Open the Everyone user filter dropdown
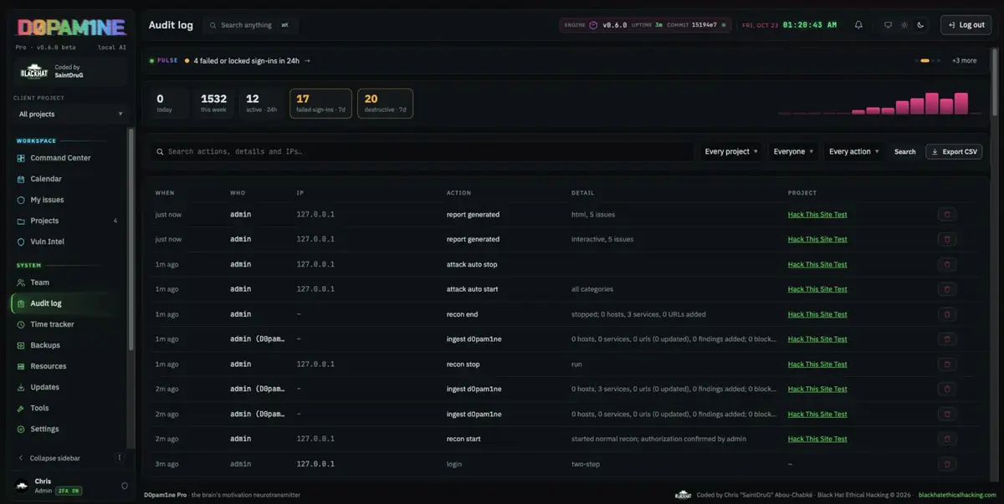The image size is (1004, 504). point(794,151)
